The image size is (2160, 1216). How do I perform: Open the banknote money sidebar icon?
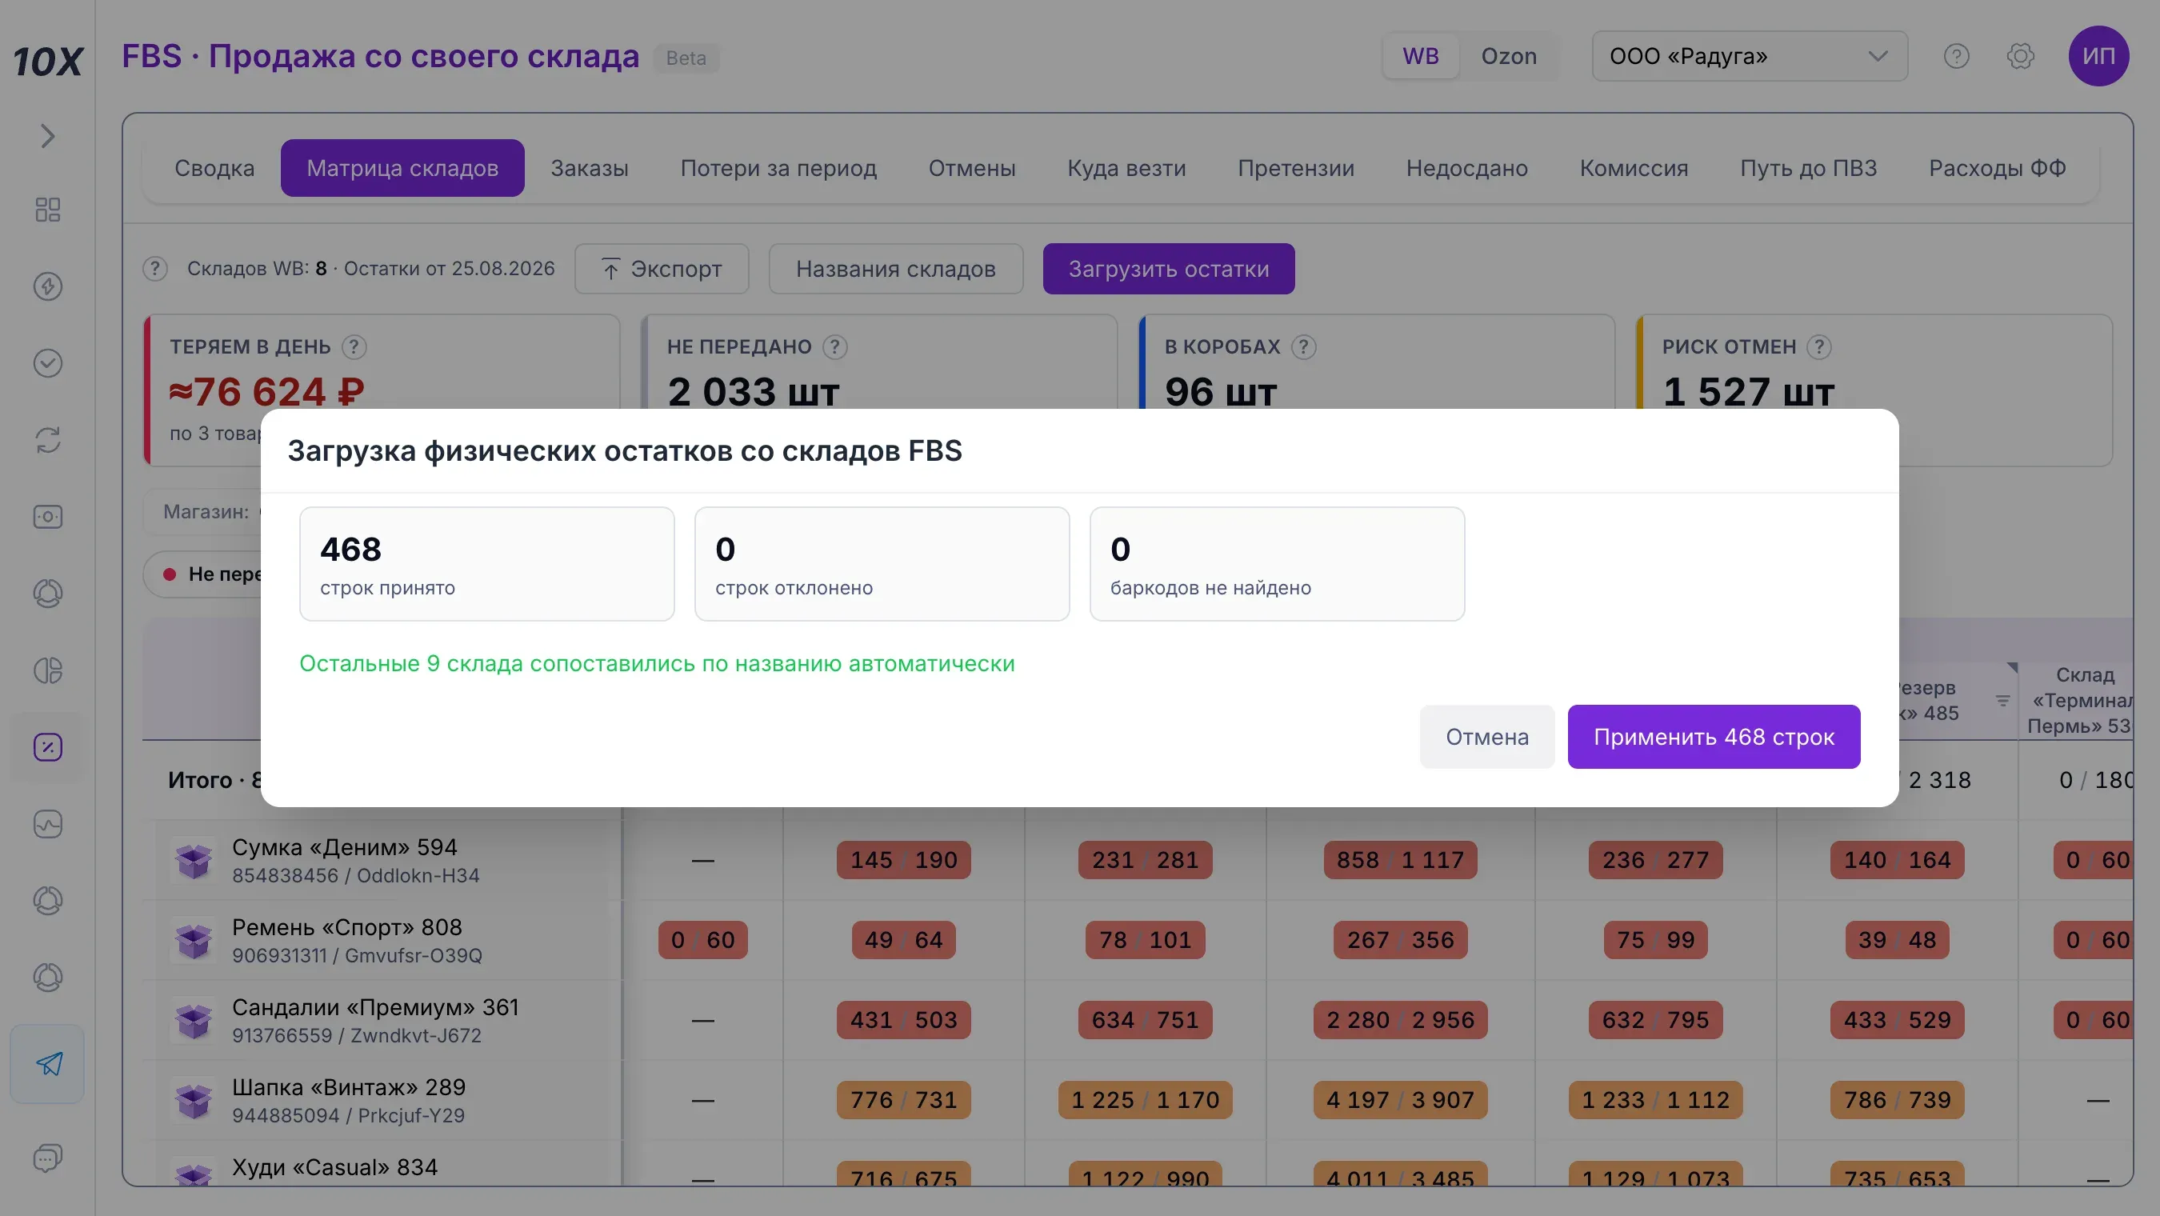pos(48,517)
